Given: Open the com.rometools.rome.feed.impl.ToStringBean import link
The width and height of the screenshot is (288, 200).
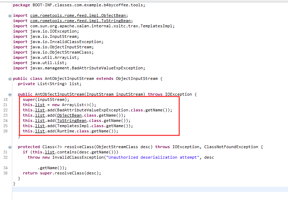Looking at the screenshot, I should tap(80, 21).
